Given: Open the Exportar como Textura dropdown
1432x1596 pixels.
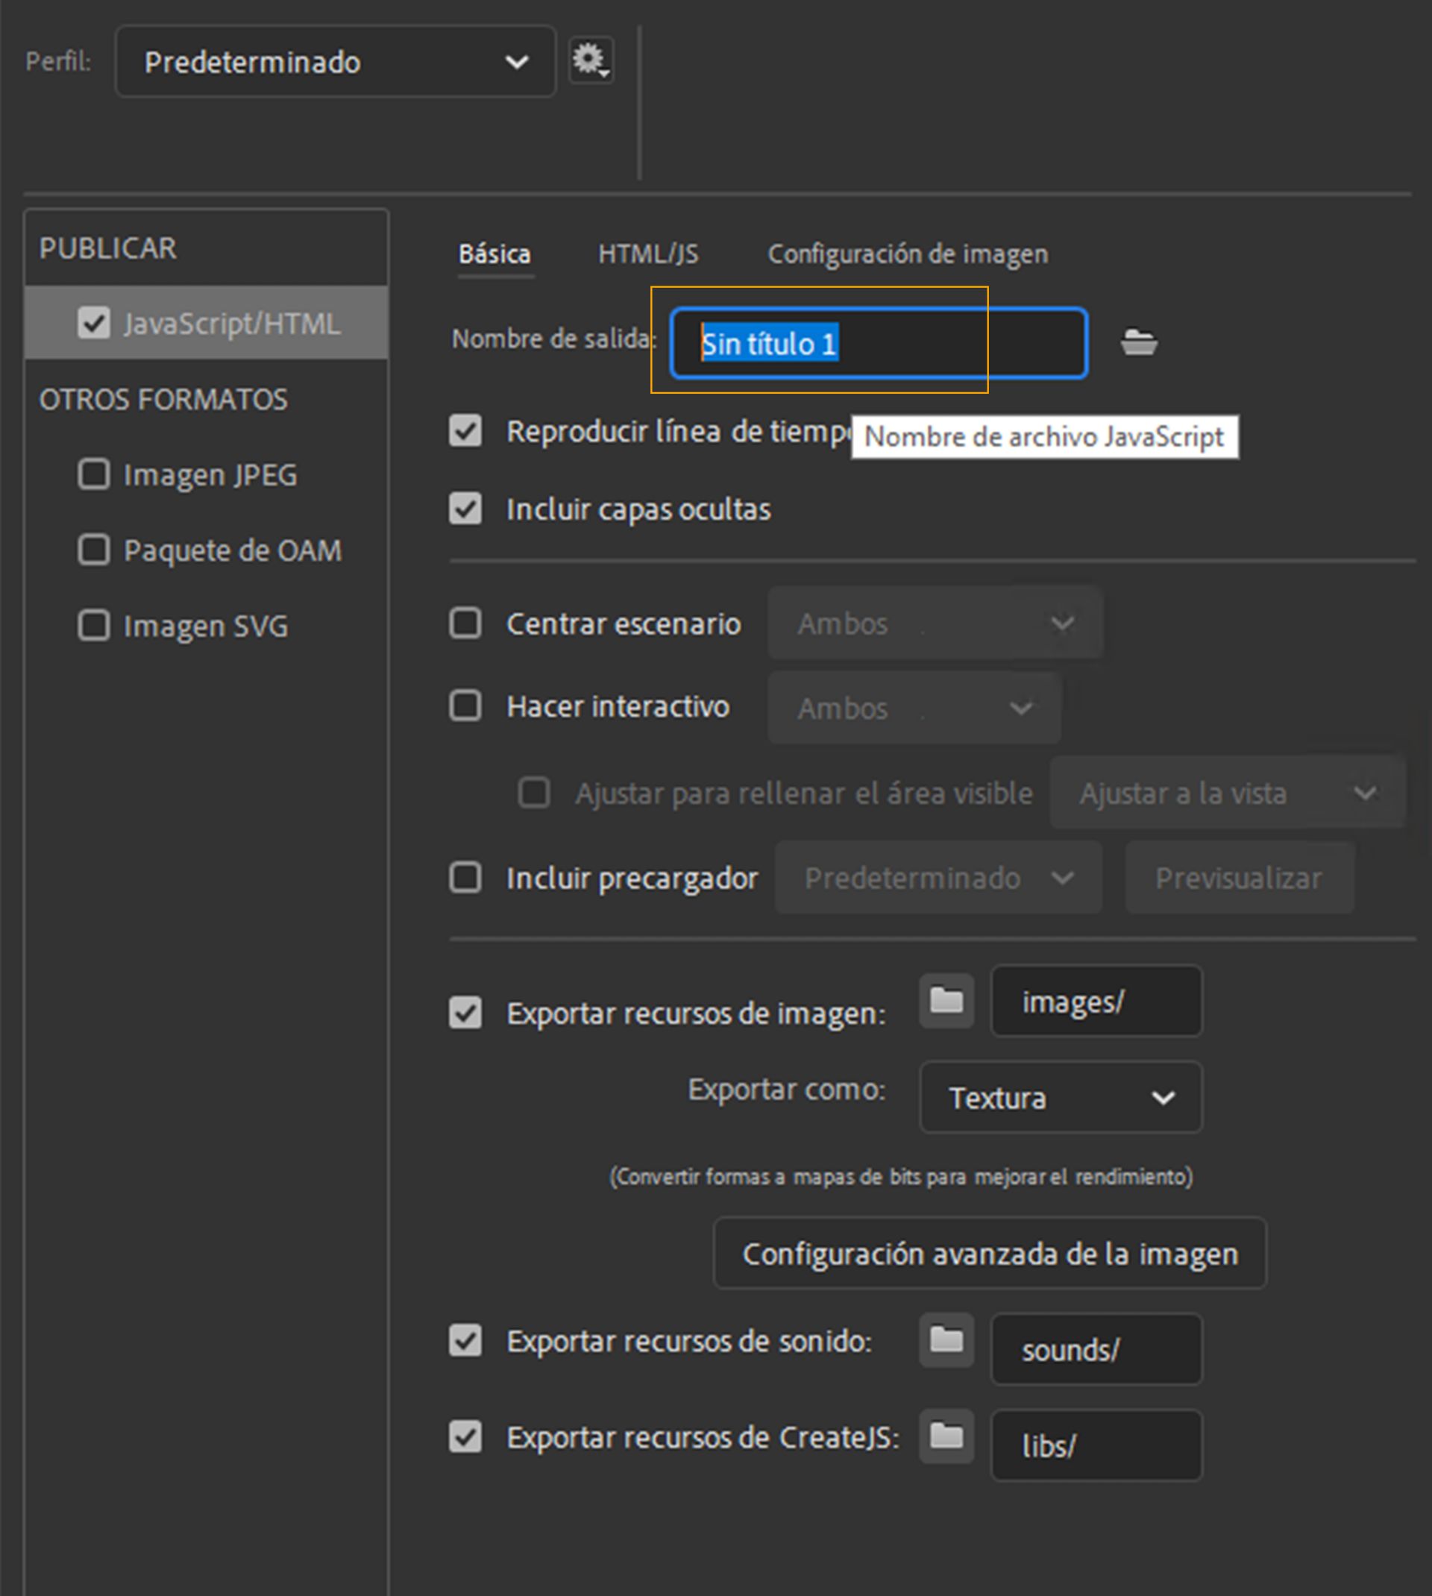Looking at the screenshot, I should [1059, 1098].
